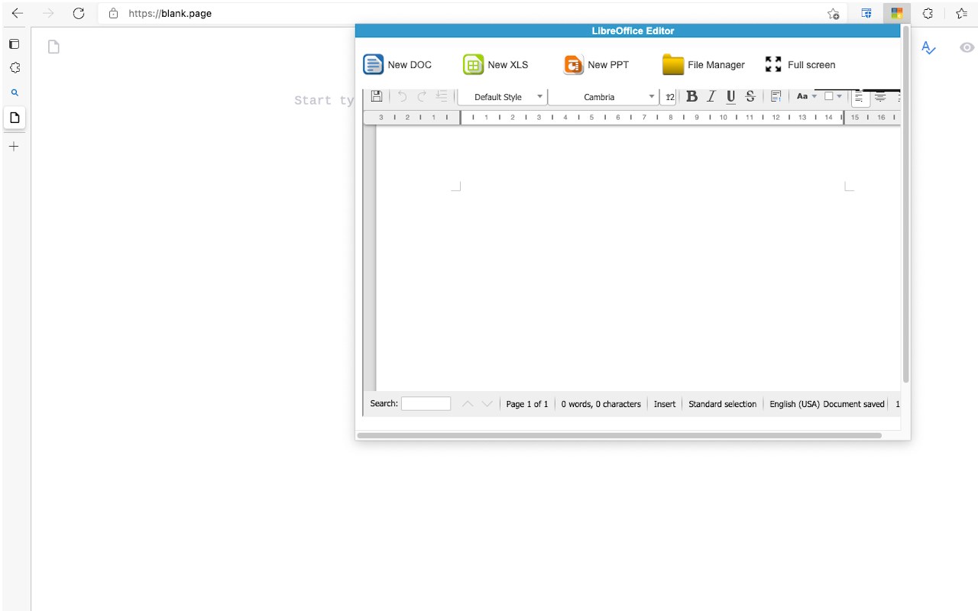Click the Search field in the status bar
Image resolution: width=978 pixels, height=611 pixels.
click(426, 404)
